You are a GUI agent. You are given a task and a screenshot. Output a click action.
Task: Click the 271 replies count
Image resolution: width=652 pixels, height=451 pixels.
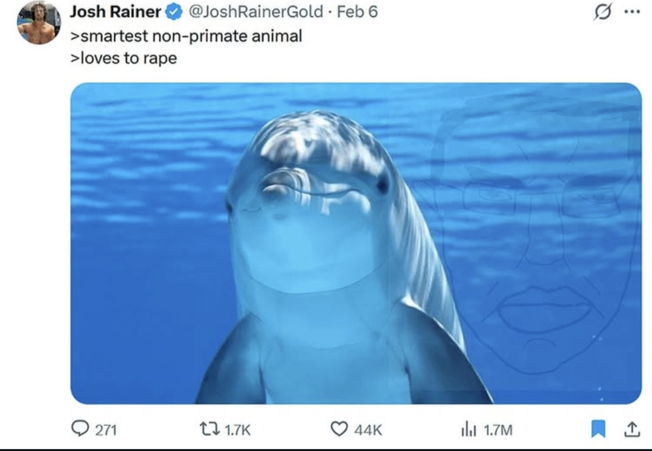click(106, 429)
